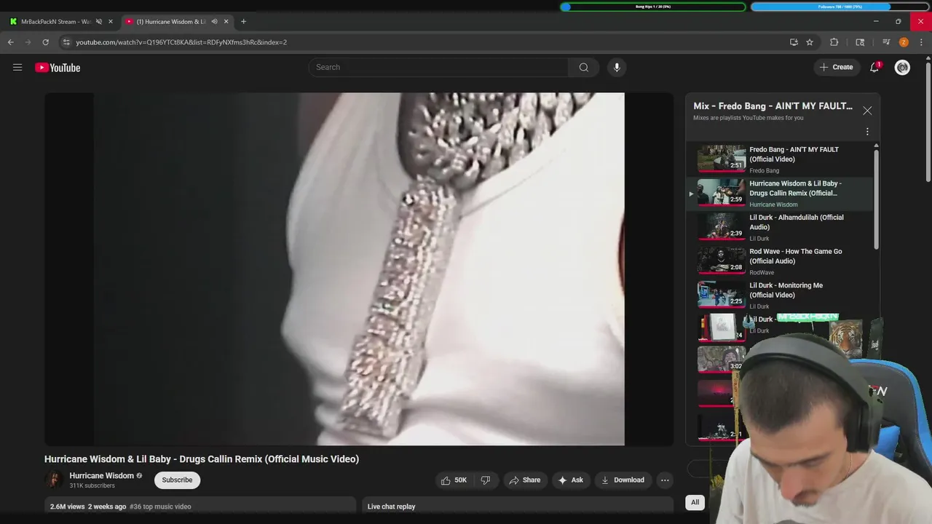The image size is (932, 524).
Task: Open the Create menu button
Action: click(x=836, y=67)
